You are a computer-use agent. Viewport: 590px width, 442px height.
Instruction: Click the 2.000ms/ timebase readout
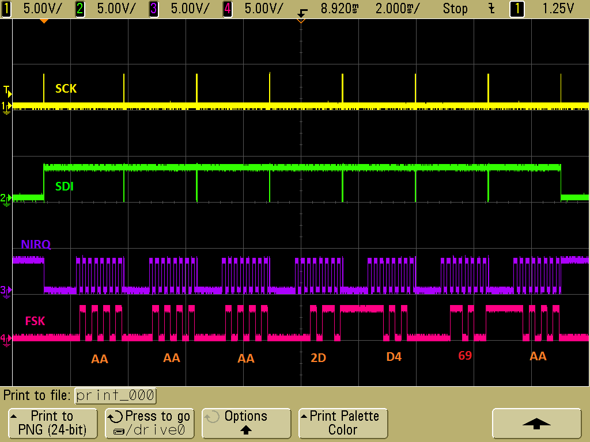(x=398, y=9)
